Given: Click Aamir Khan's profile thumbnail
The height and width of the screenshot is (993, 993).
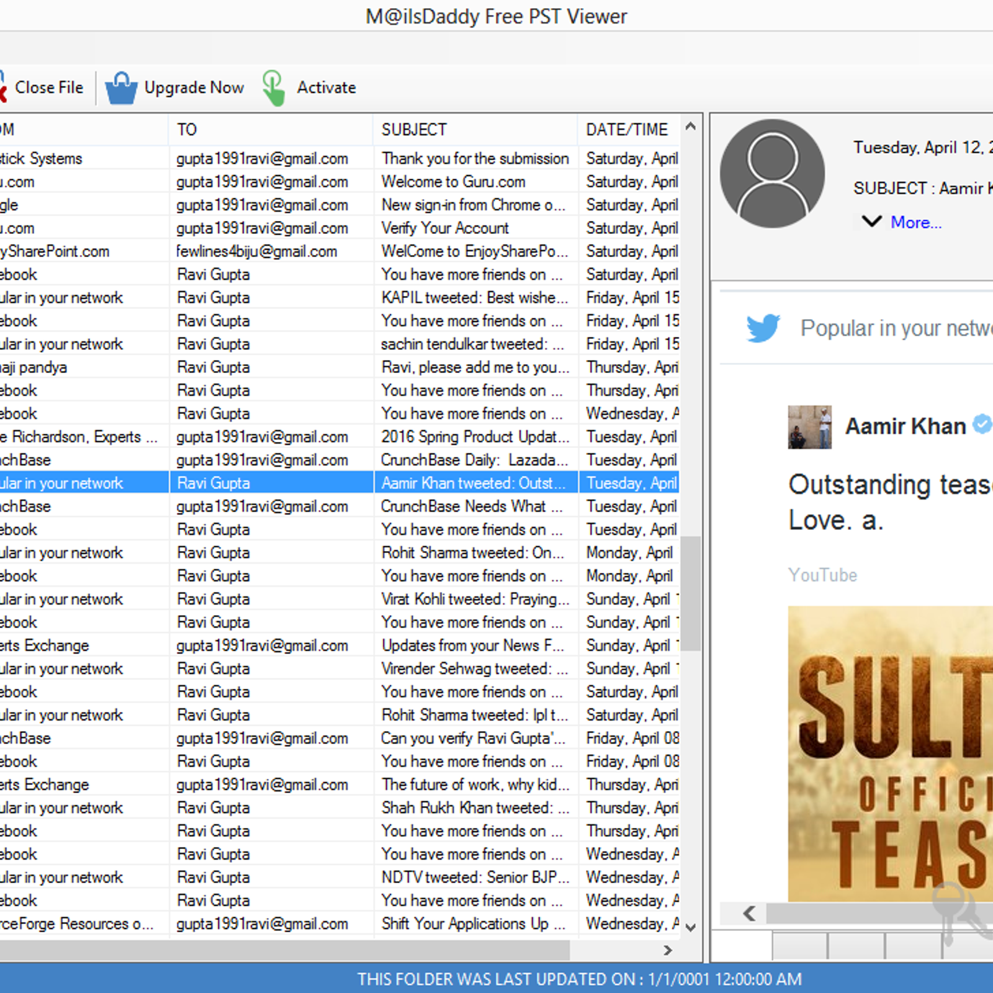Looking at the screenshot, I should 809,427.
